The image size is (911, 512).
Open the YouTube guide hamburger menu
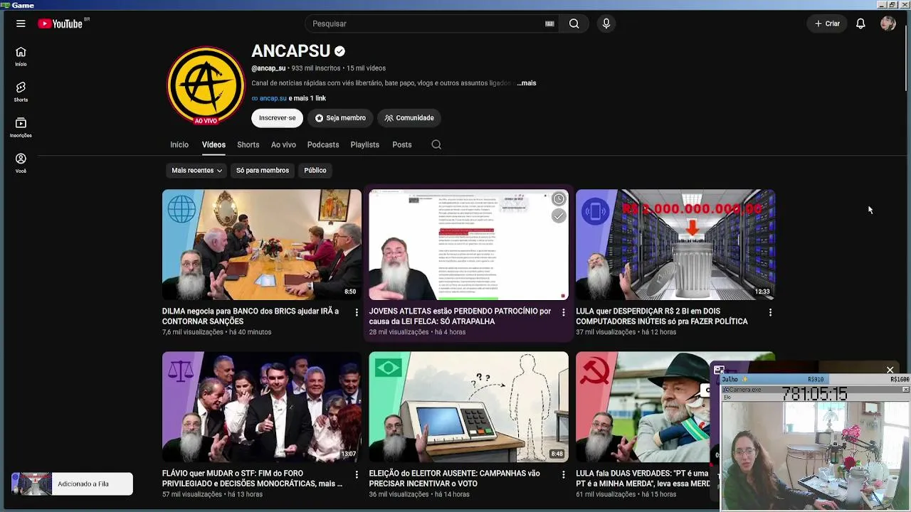[x=21, y=23]
